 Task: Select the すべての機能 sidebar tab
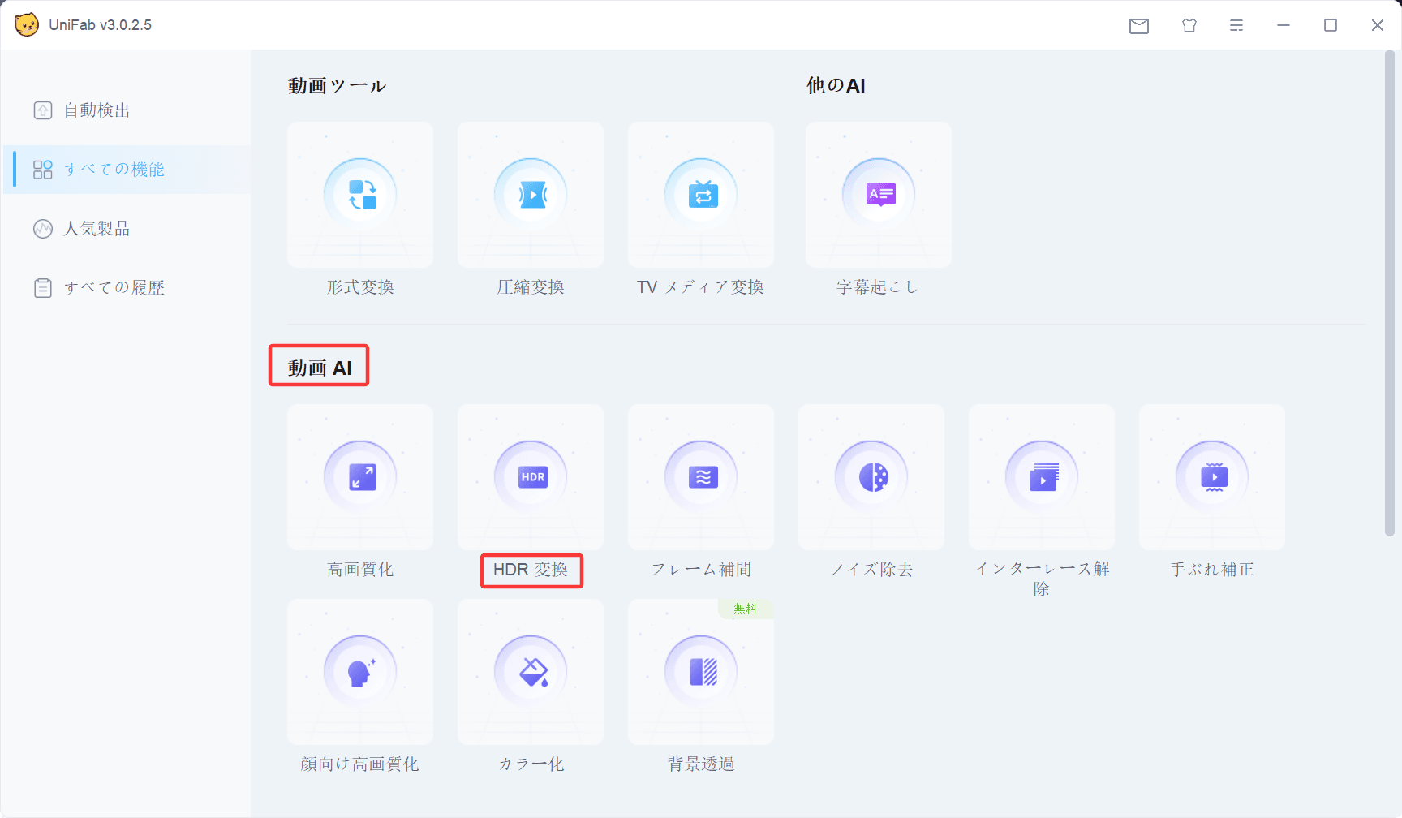(x=114, y=170)
